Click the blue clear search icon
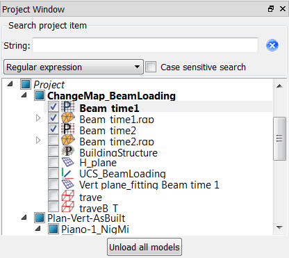 (272, 45)
